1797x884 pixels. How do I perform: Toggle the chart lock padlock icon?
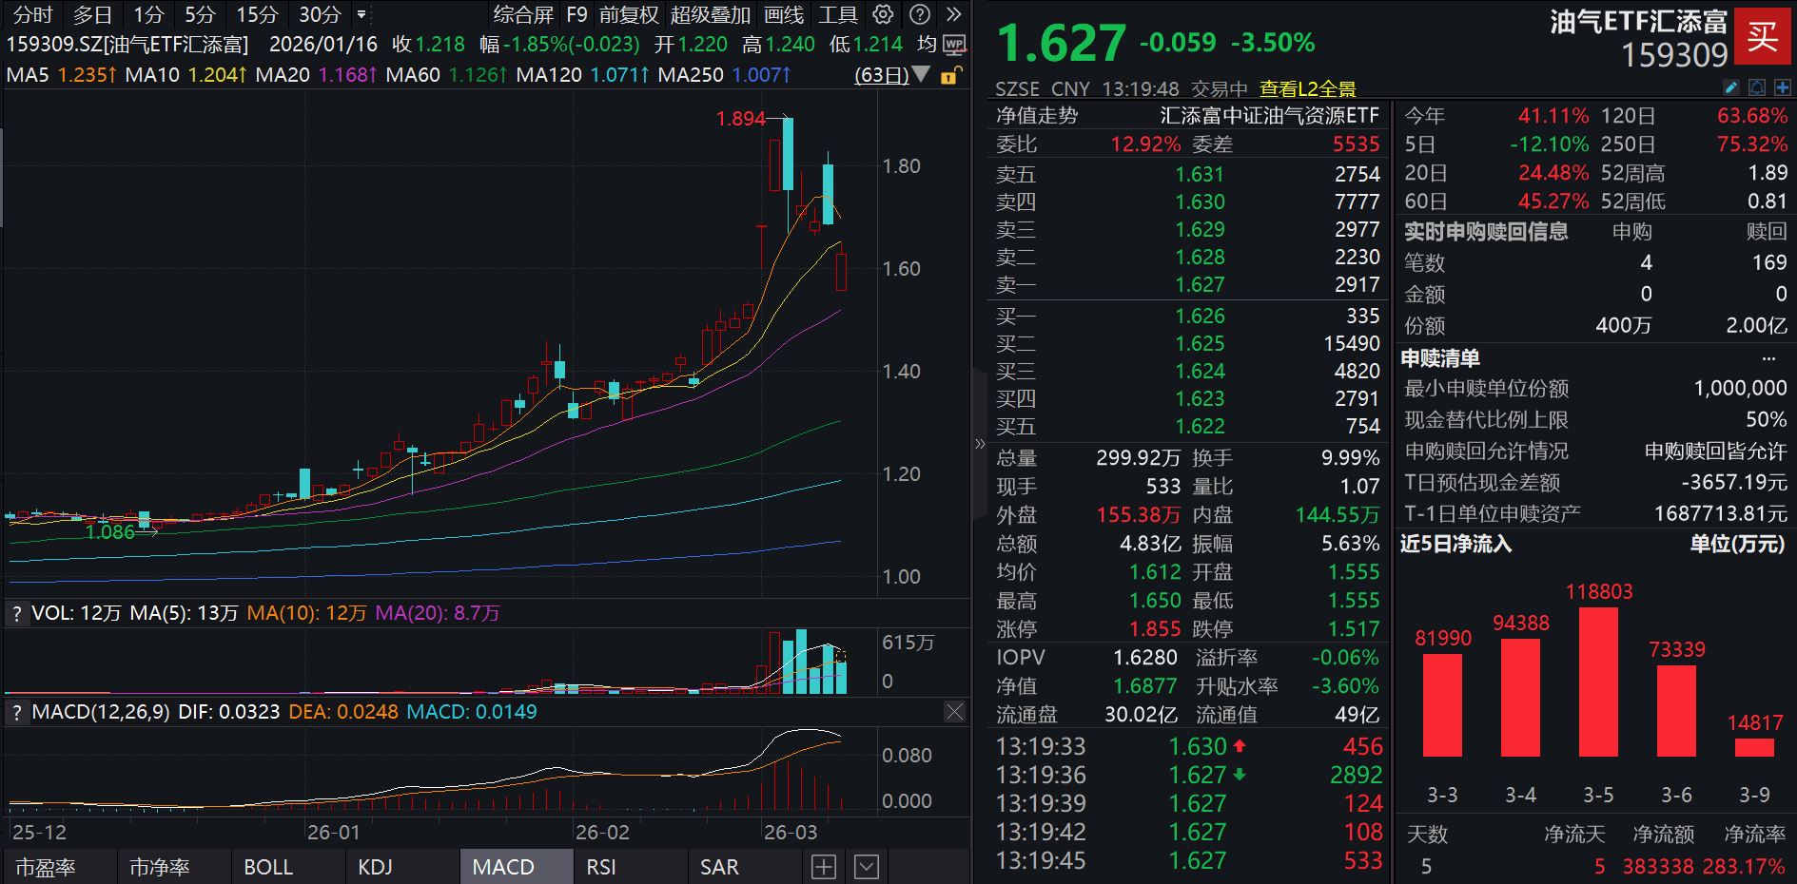949,75
